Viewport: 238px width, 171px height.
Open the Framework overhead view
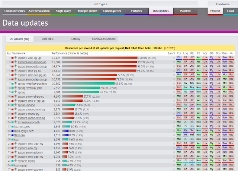point(104,39)
